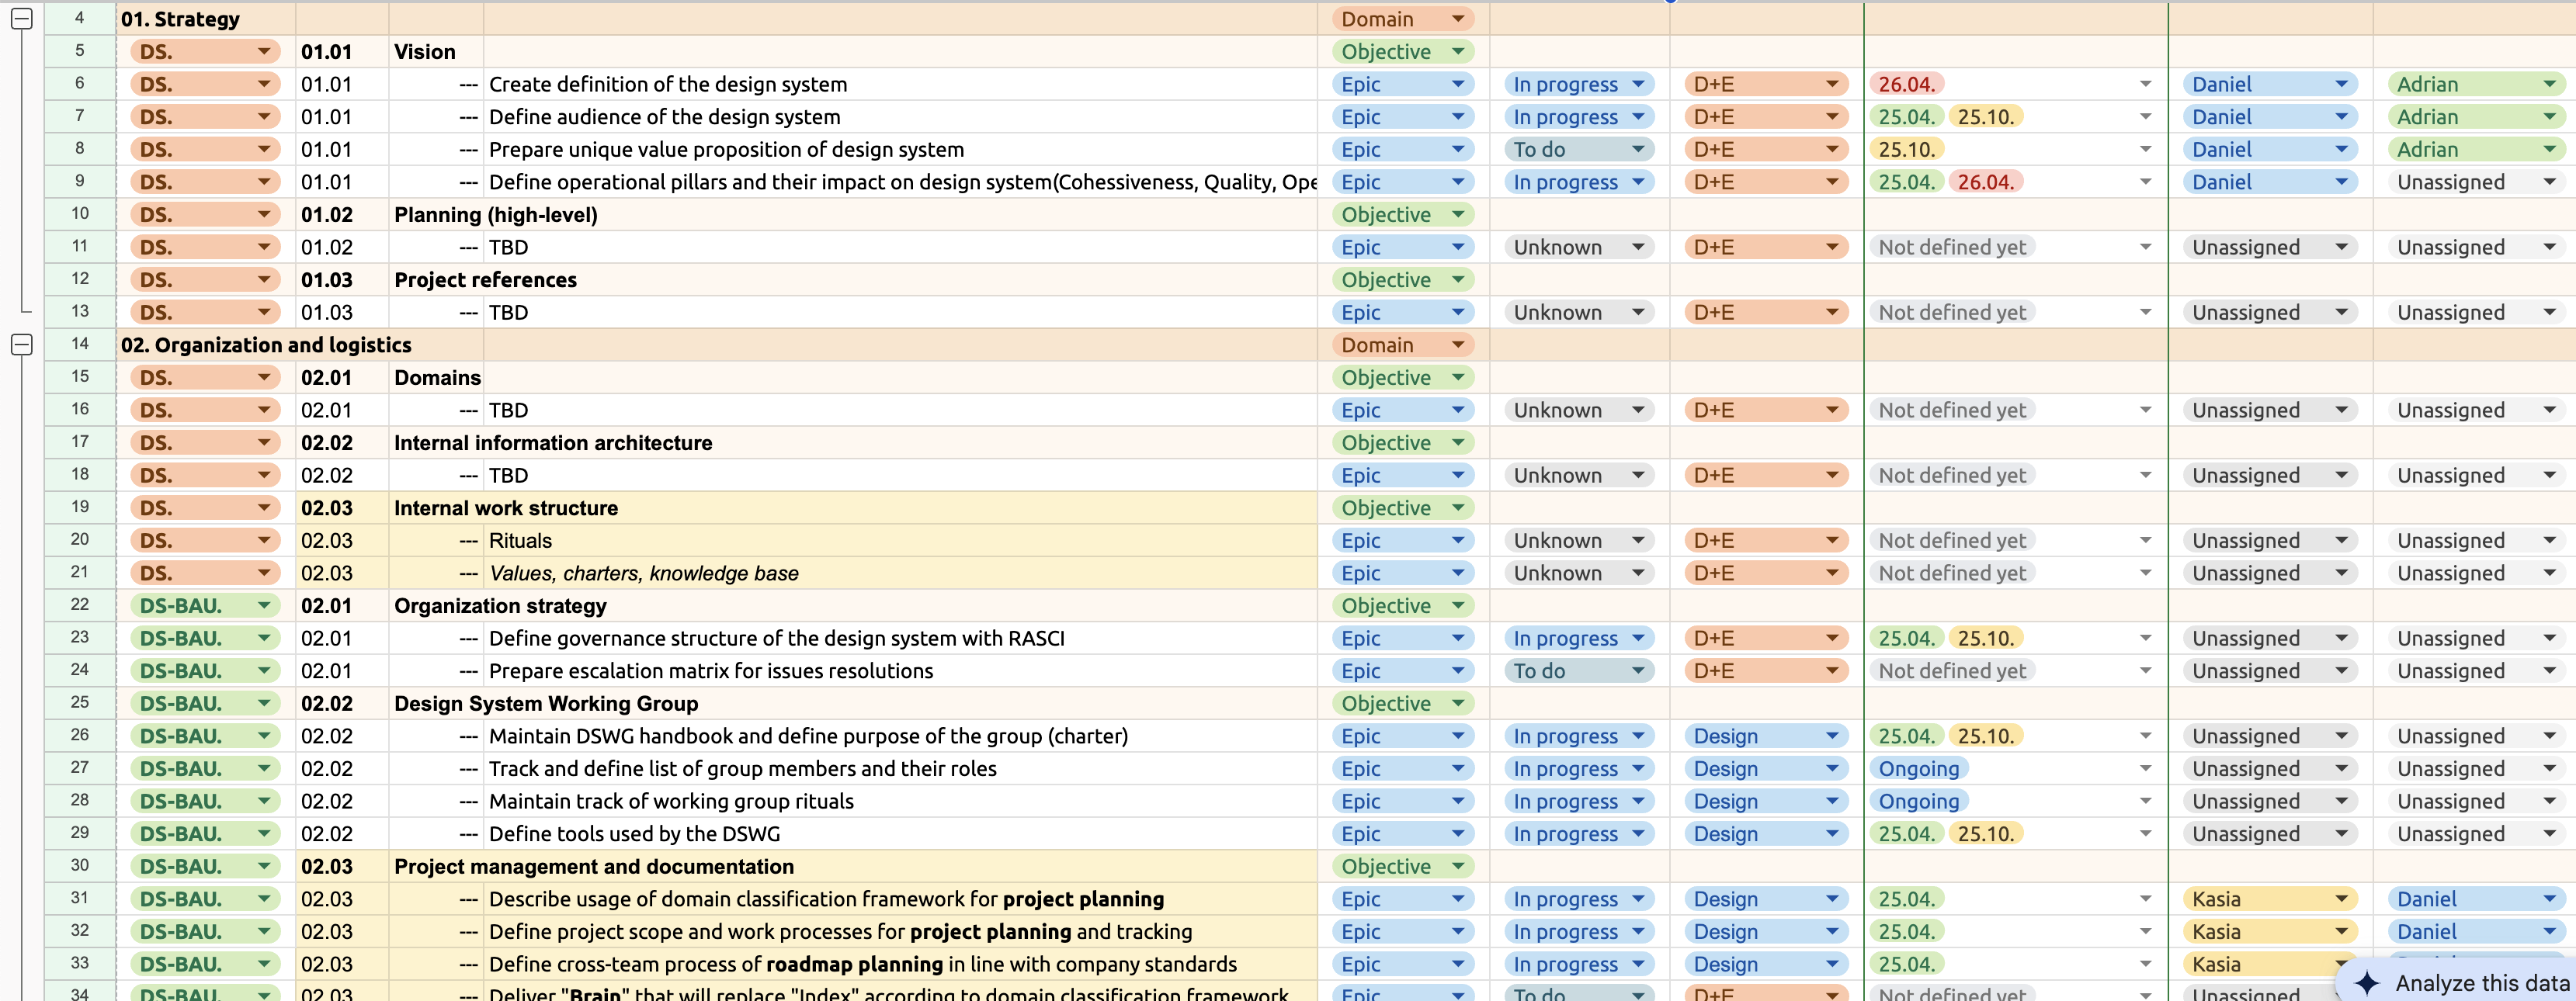Select cell 'Organization strategy'
2576x1001 pixels.
[852, 606]
